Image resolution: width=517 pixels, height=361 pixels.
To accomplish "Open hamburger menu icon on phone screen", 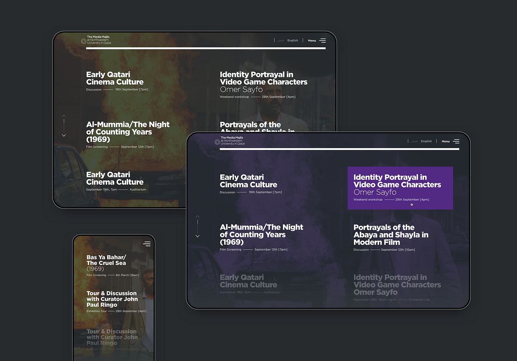I will (147, 244).
